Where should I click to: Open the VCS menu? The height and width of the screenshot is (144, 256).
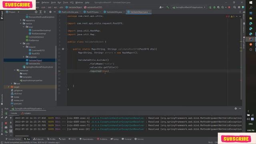point(72,2)
